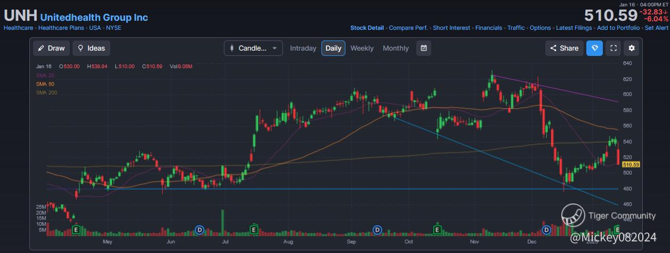This screenshot has width=670, height=253.
Task: Click Set Alert
Action: pyautogui.click(x=656, y=28)
